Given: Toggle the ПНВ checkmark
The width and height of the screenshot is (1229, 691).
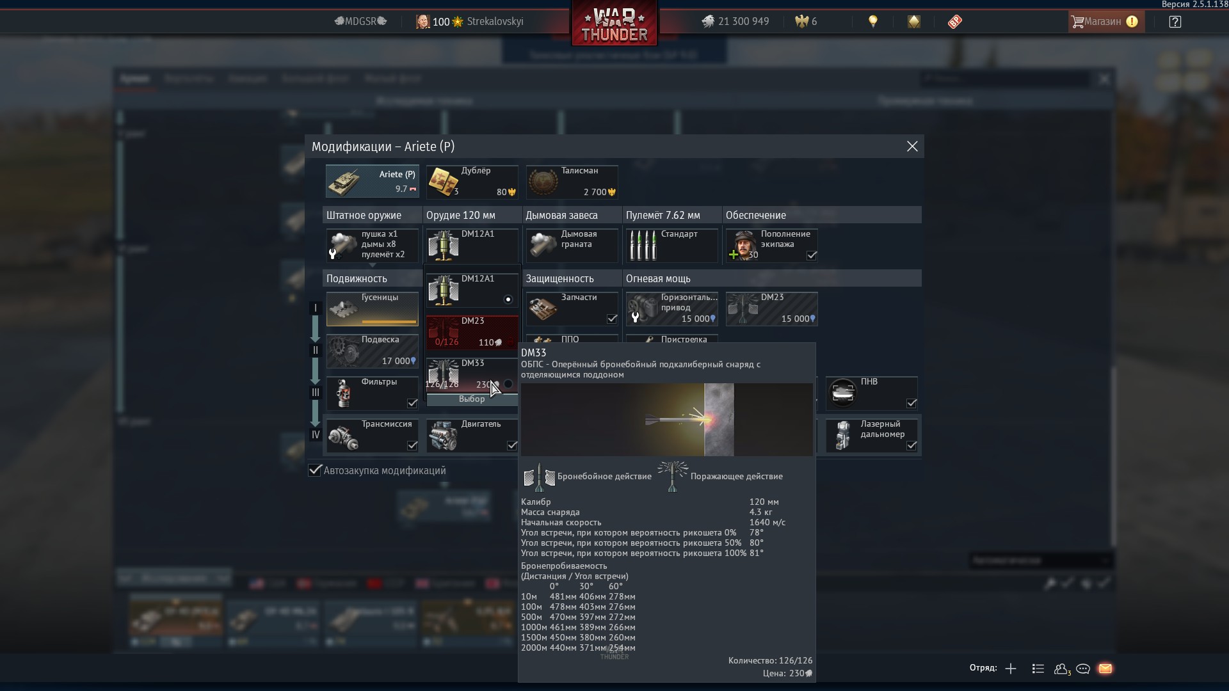Looking at the screenshot, I should [912, 403].
